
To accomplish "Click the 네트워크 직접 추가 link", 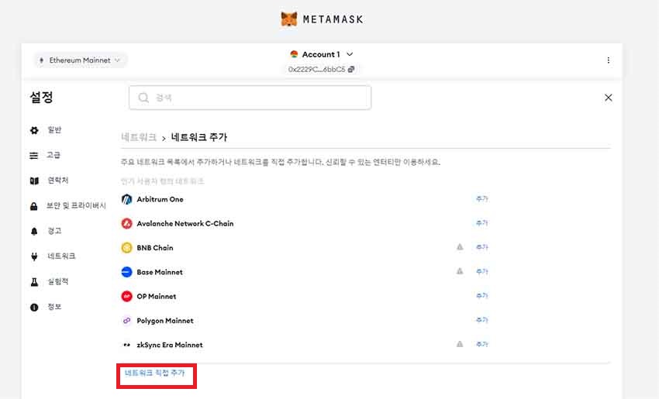I will [x=154, y=373].
